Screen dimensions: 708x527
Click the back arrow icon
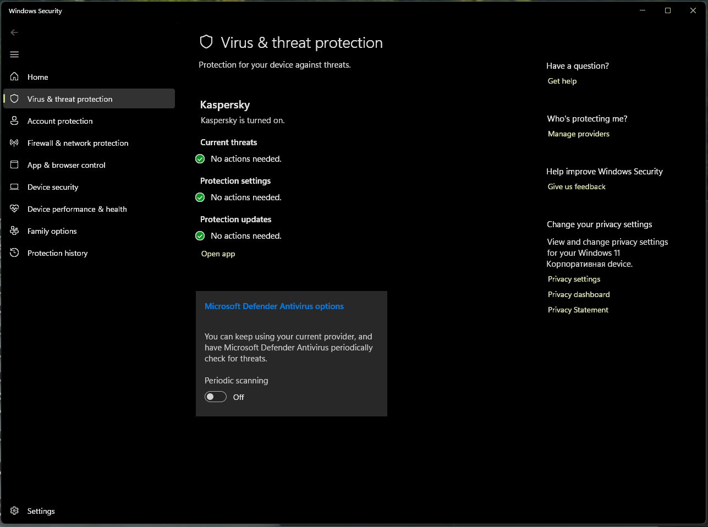pyautogui.click(x=14, y=32)
